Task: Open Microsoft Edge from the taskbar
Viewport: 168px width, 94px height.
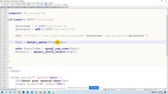Action: pyautogui.click(x=28, y=92)
